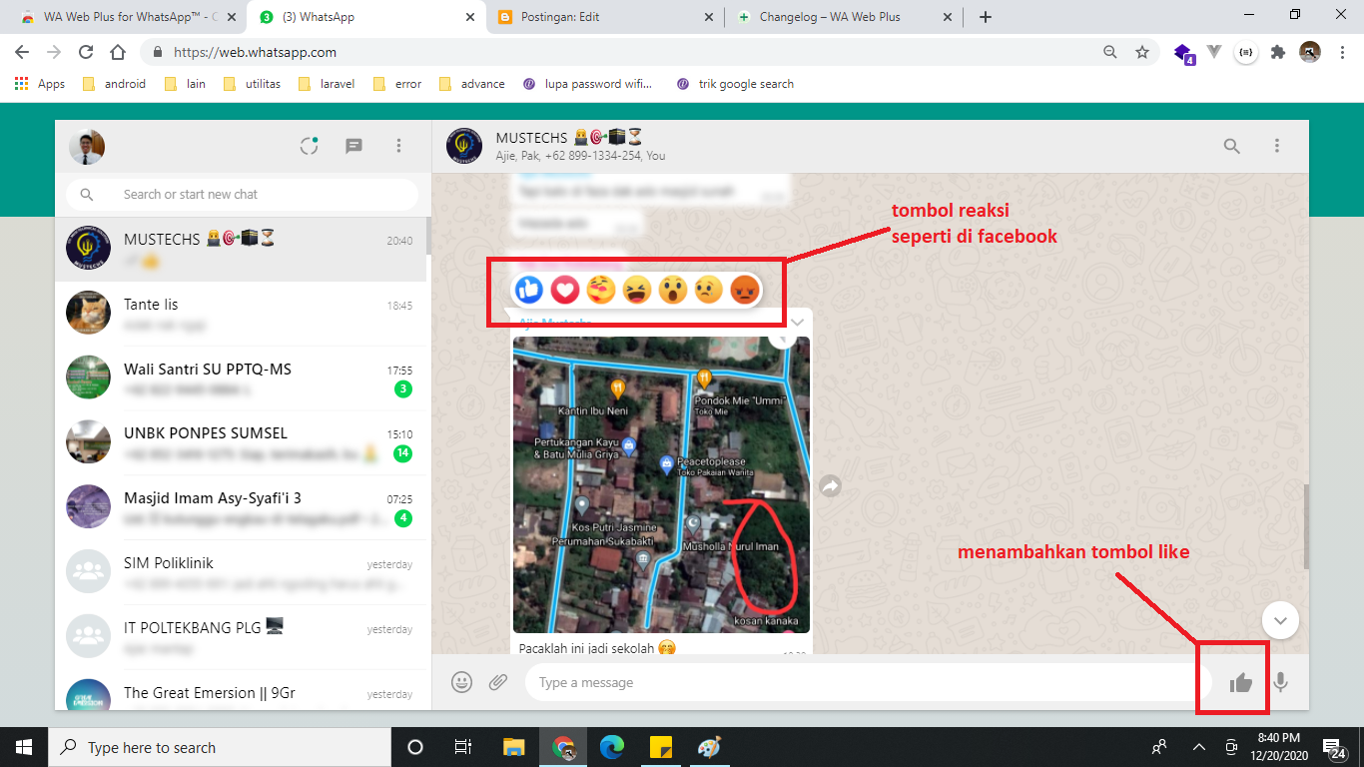Open the error bookmarks folder

(x=397, y=84)
